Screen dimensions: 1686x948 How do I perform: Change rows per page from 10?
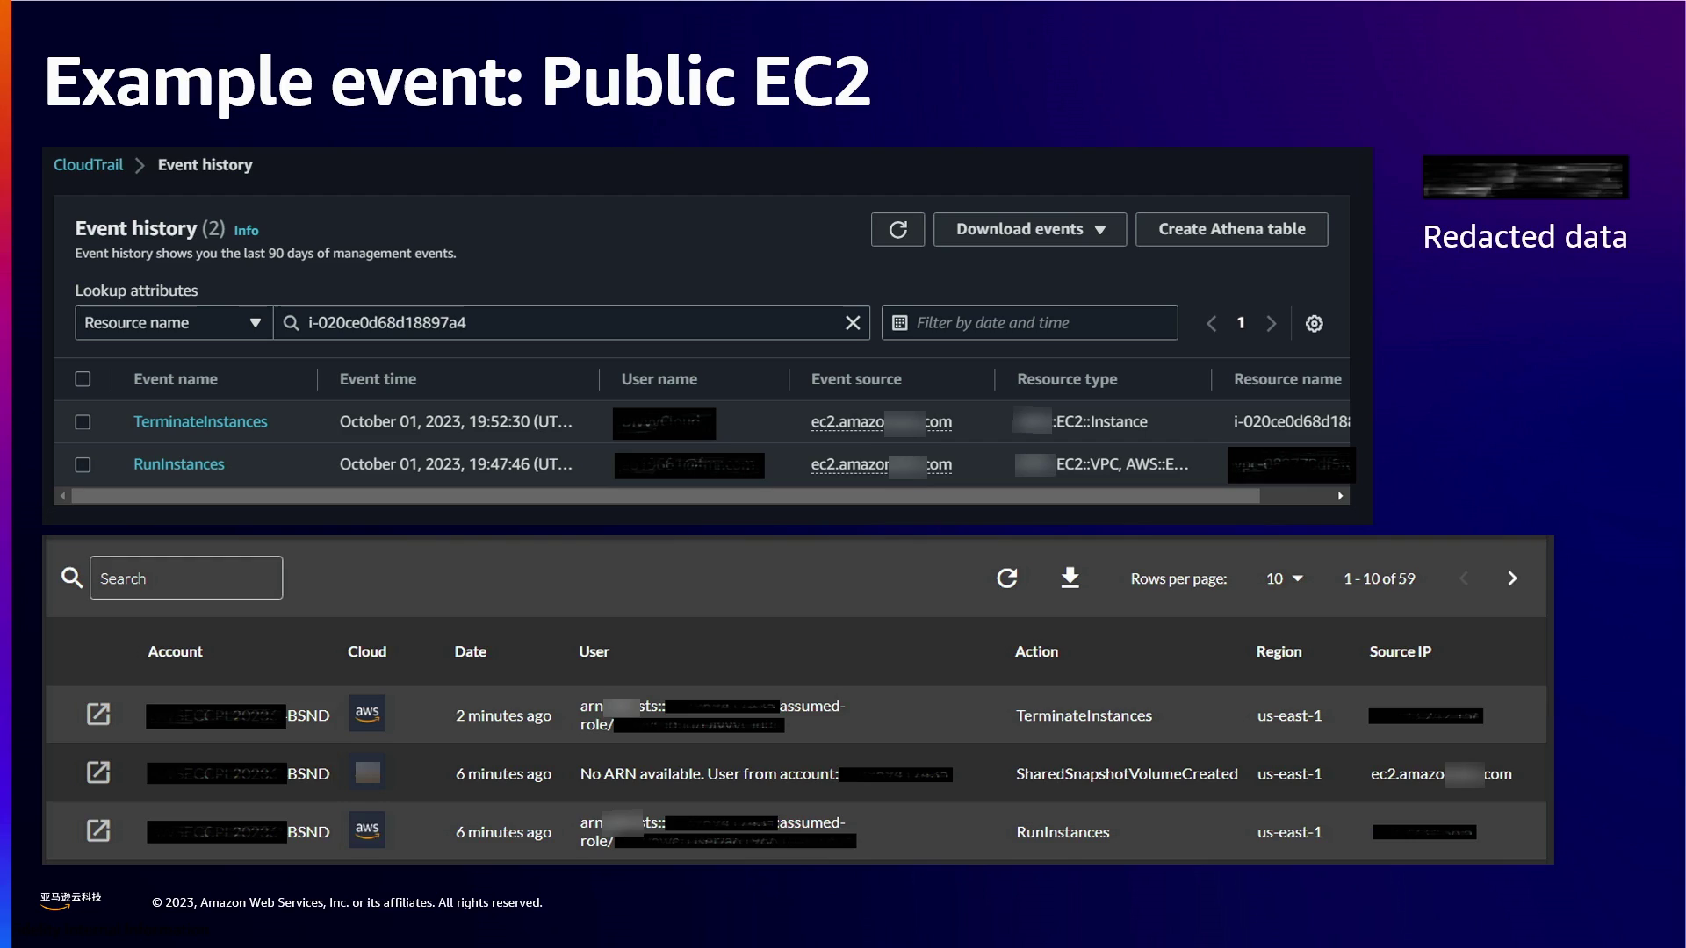1284,578
